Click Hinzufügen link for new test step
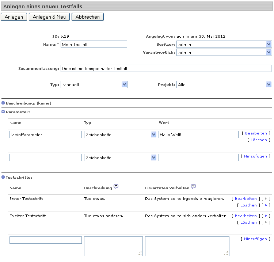Viewport: 274px width, 262px height. (x=255, y=239)
